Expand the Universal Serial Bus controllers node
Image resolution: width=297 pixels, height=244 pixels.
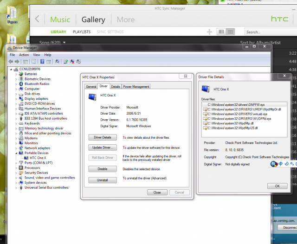[16, 187]
